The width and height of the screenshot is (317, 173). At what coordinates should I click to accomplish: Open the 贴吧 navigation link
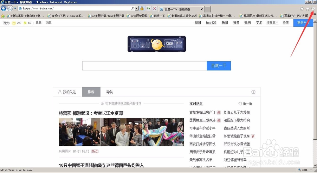point(248,23)
